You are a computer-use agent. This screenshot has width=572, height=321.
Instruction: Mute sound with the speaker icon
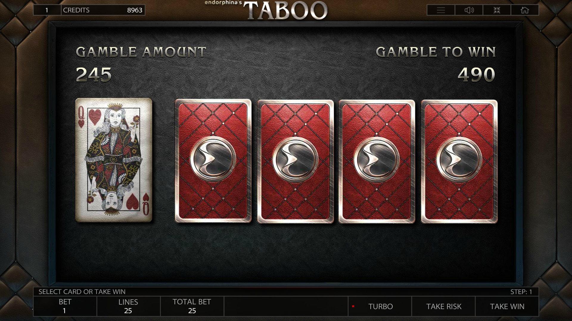click(x=469, y=10)
